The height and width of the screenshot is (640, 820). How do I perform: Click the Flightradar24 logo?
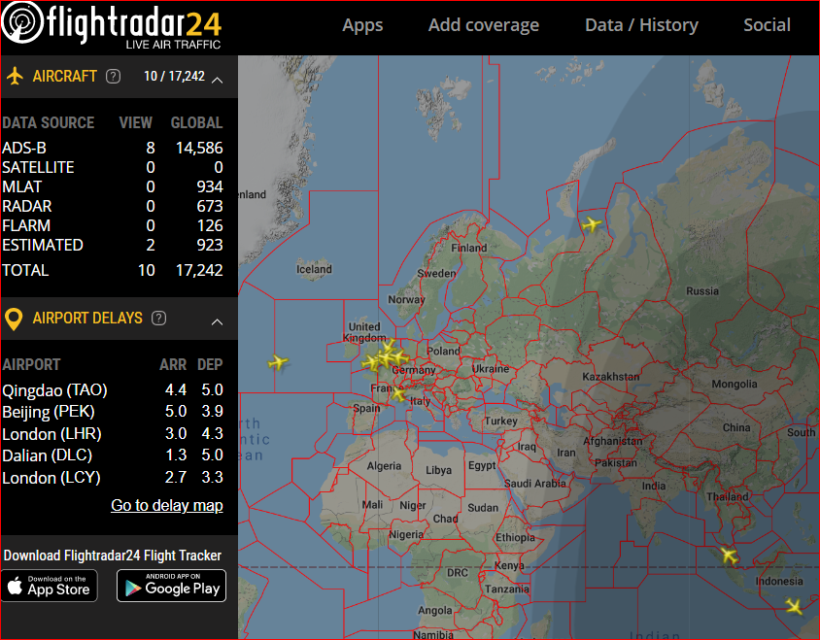112,25
